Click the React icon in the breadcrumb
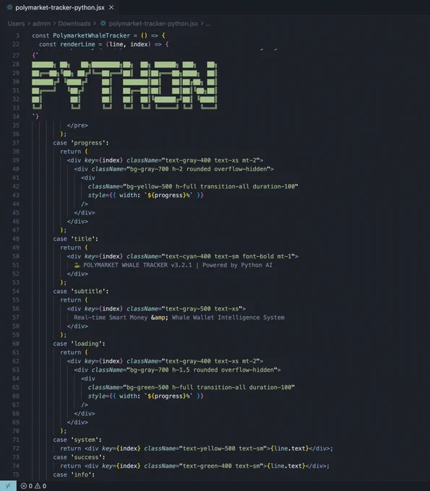Image resolution: width=430 pixels, height=491 pixels. [x=103, y=24]
